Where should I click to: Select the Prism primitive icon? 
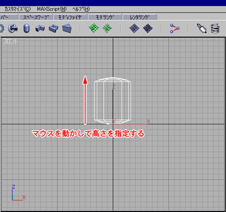pos(67,29)
